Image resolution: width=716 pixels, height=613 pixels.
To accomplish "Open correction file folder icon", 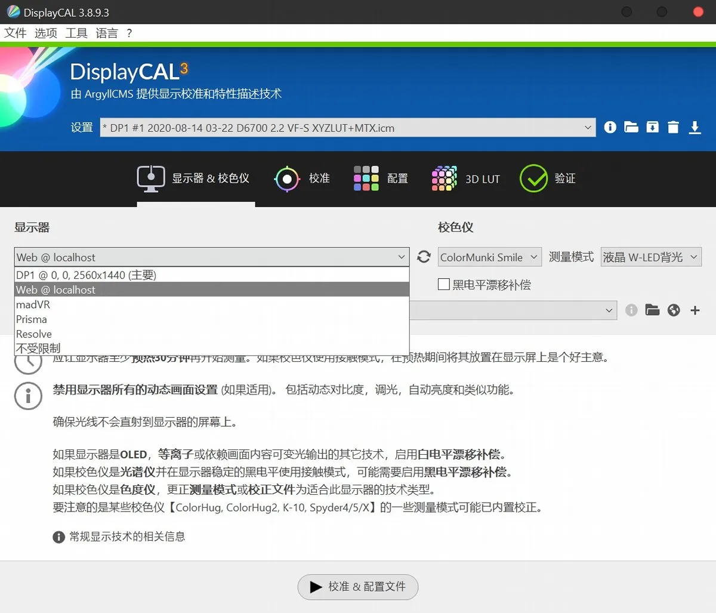I will pos(653,310).
